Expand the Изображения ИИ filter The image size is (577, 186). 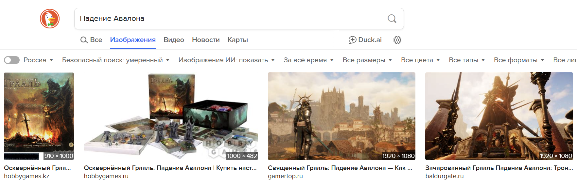click(227, 60)
